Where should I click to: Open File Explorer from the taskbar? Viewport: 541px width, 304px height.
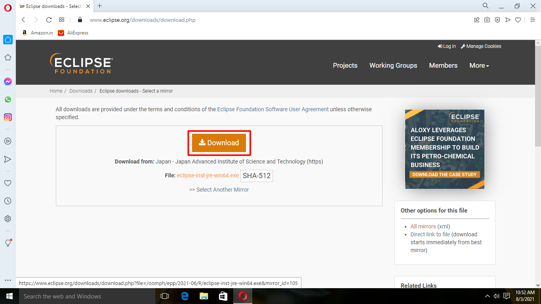(x=204, y=296)
